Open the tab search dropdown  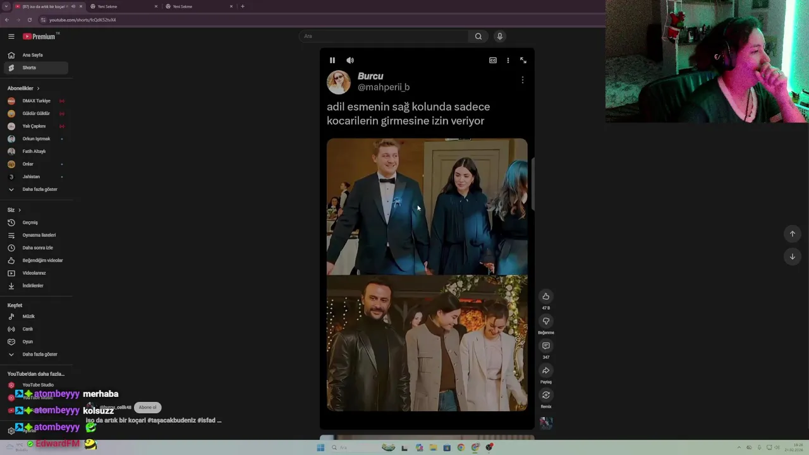6,6
